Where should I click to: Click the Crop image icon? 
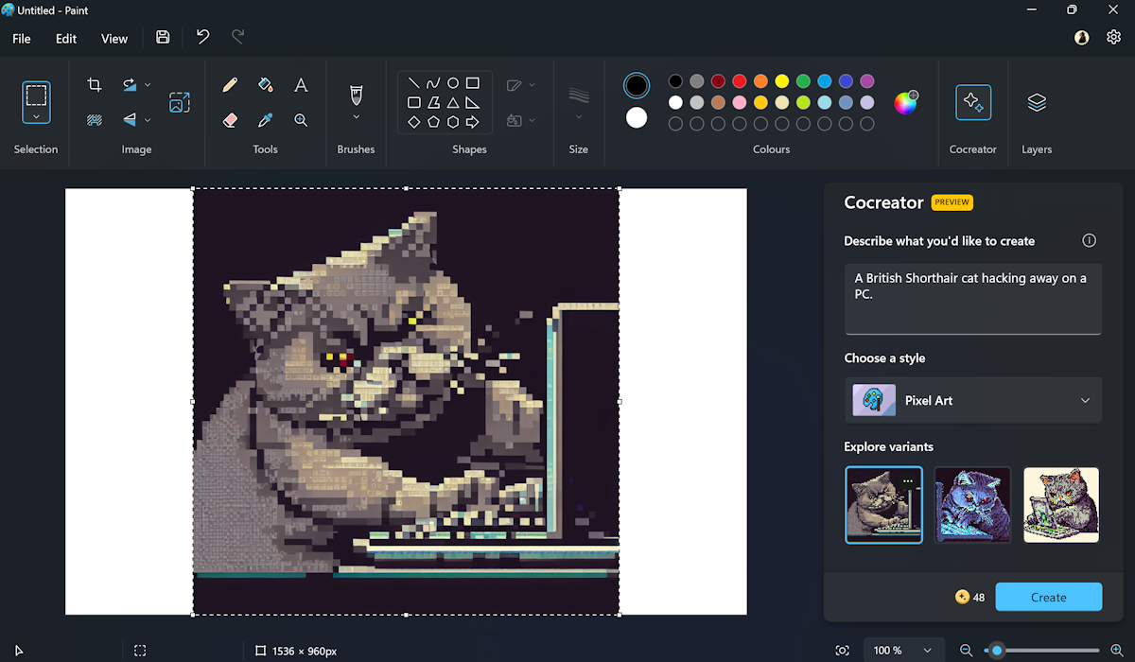(x=95, y=85)
